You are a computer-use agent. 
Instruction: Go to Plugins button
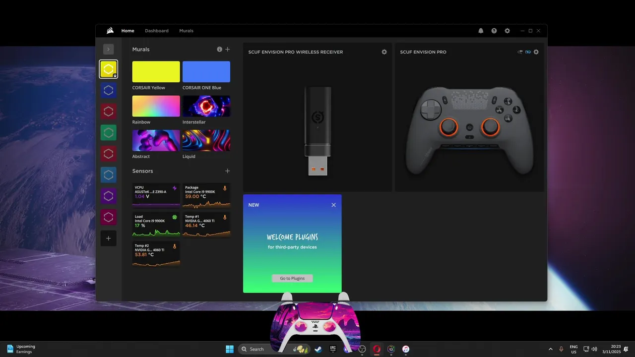coord(292,278)
